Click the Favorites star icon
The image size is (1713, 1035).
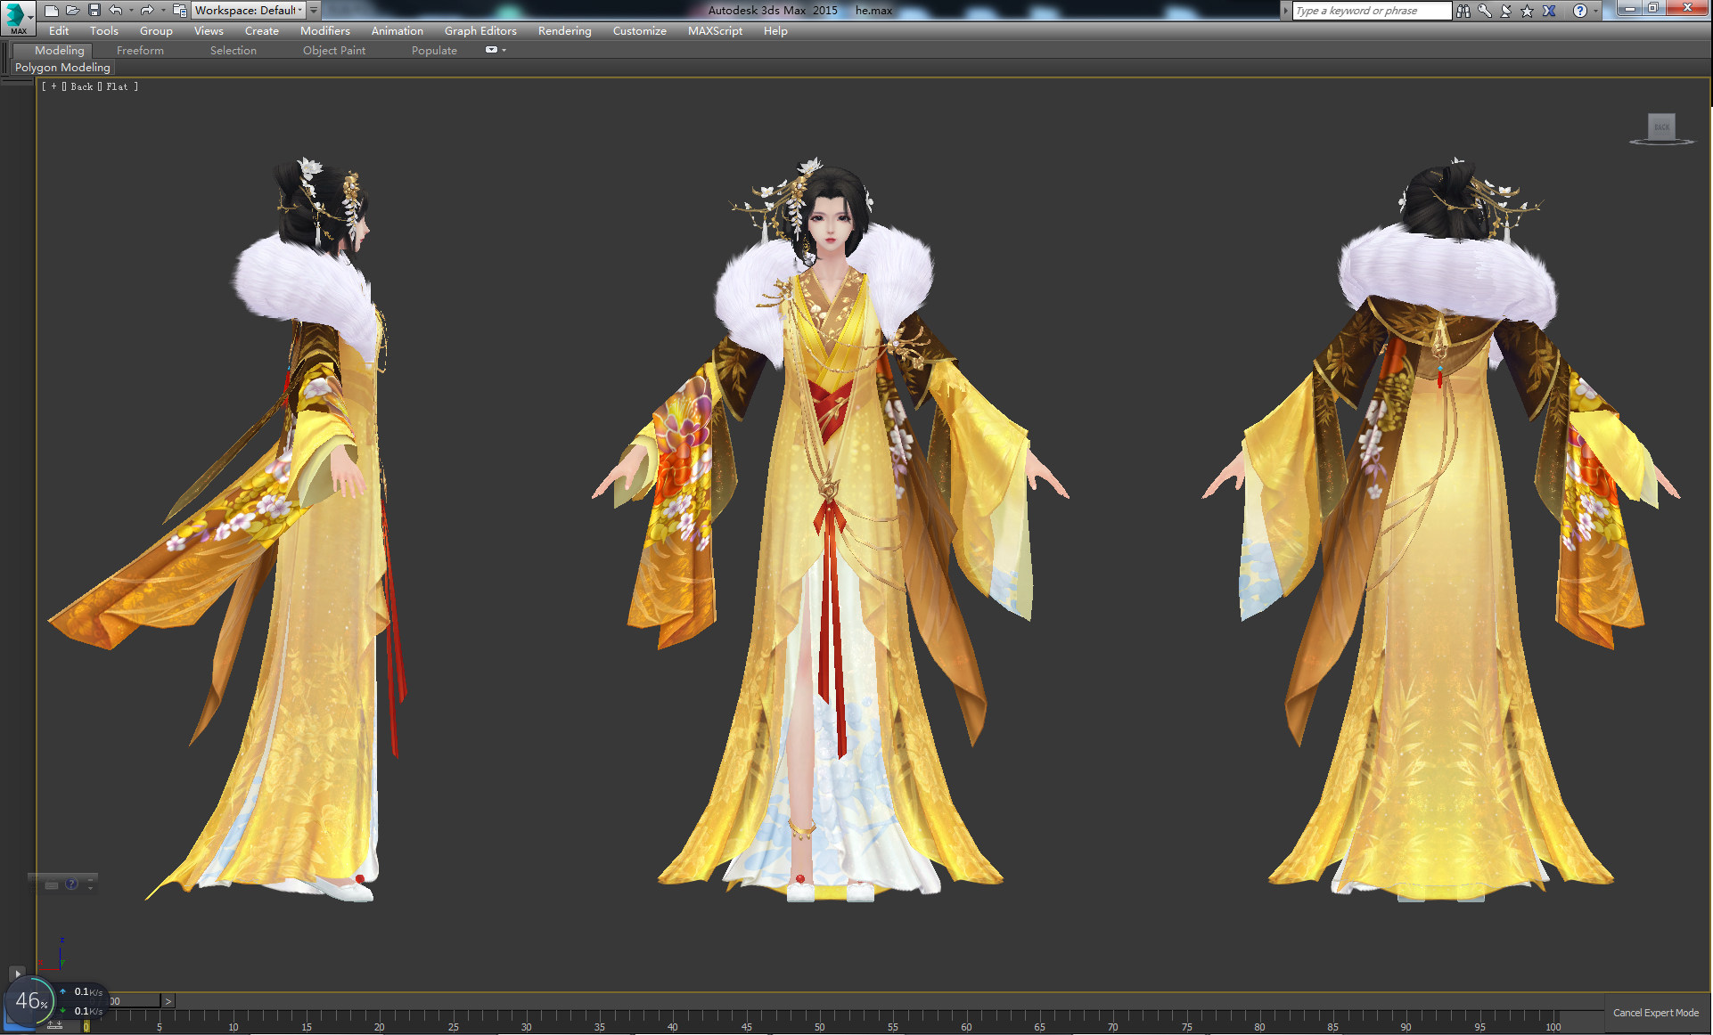click(1528, 11)
